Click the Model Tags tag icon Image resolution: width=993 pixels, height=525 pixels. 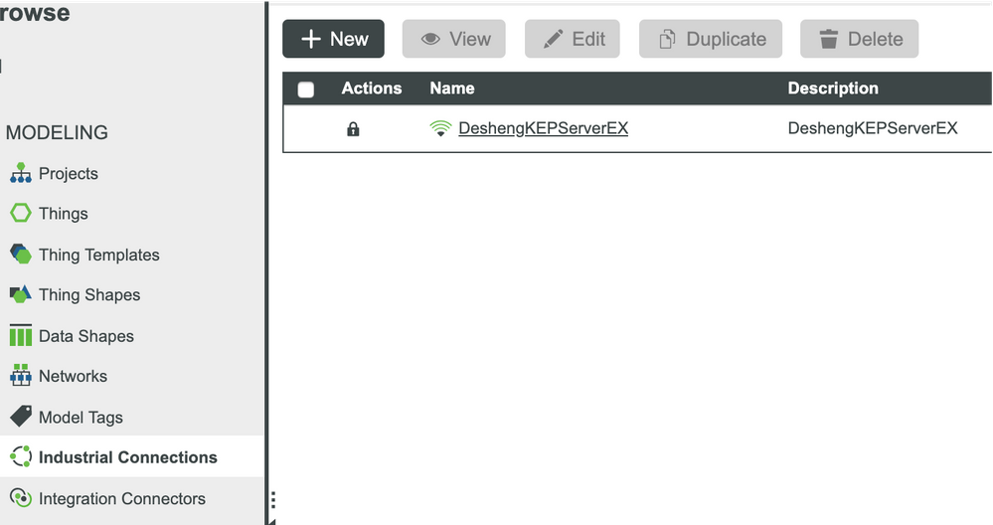[x=20, y=416]
